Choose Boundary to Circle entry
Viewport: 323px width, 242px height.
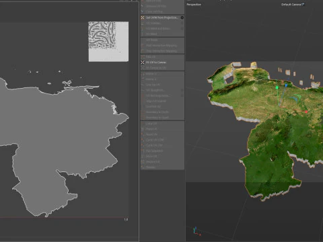pyautogui.click(x=162, y=112)
